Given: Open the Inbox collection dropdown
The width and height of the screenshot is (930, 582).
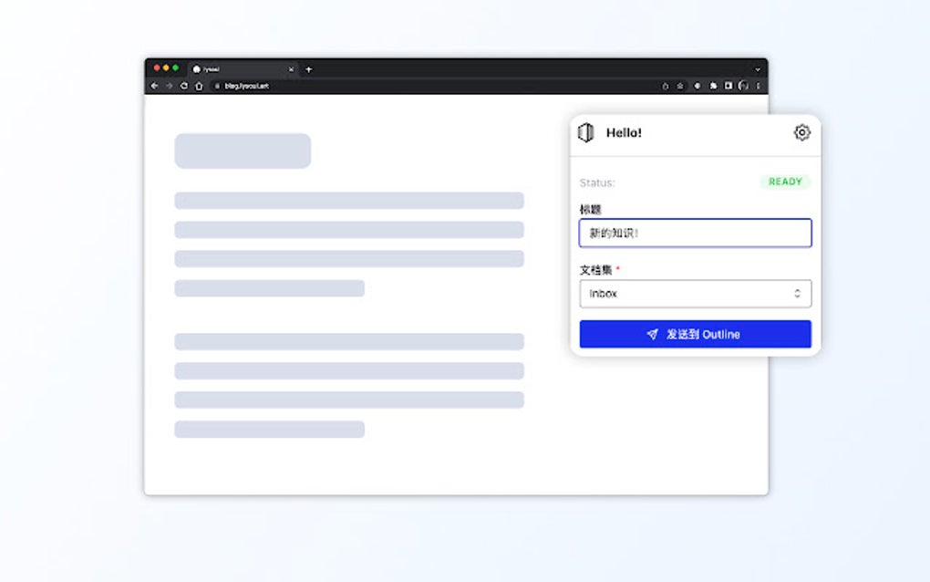Looking at the screenshot, I should click(x=695, y=293).
